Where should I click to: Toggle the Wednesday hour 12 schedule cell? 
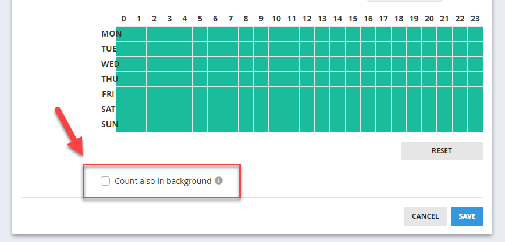pyautogui.click(x=307, y=64)
